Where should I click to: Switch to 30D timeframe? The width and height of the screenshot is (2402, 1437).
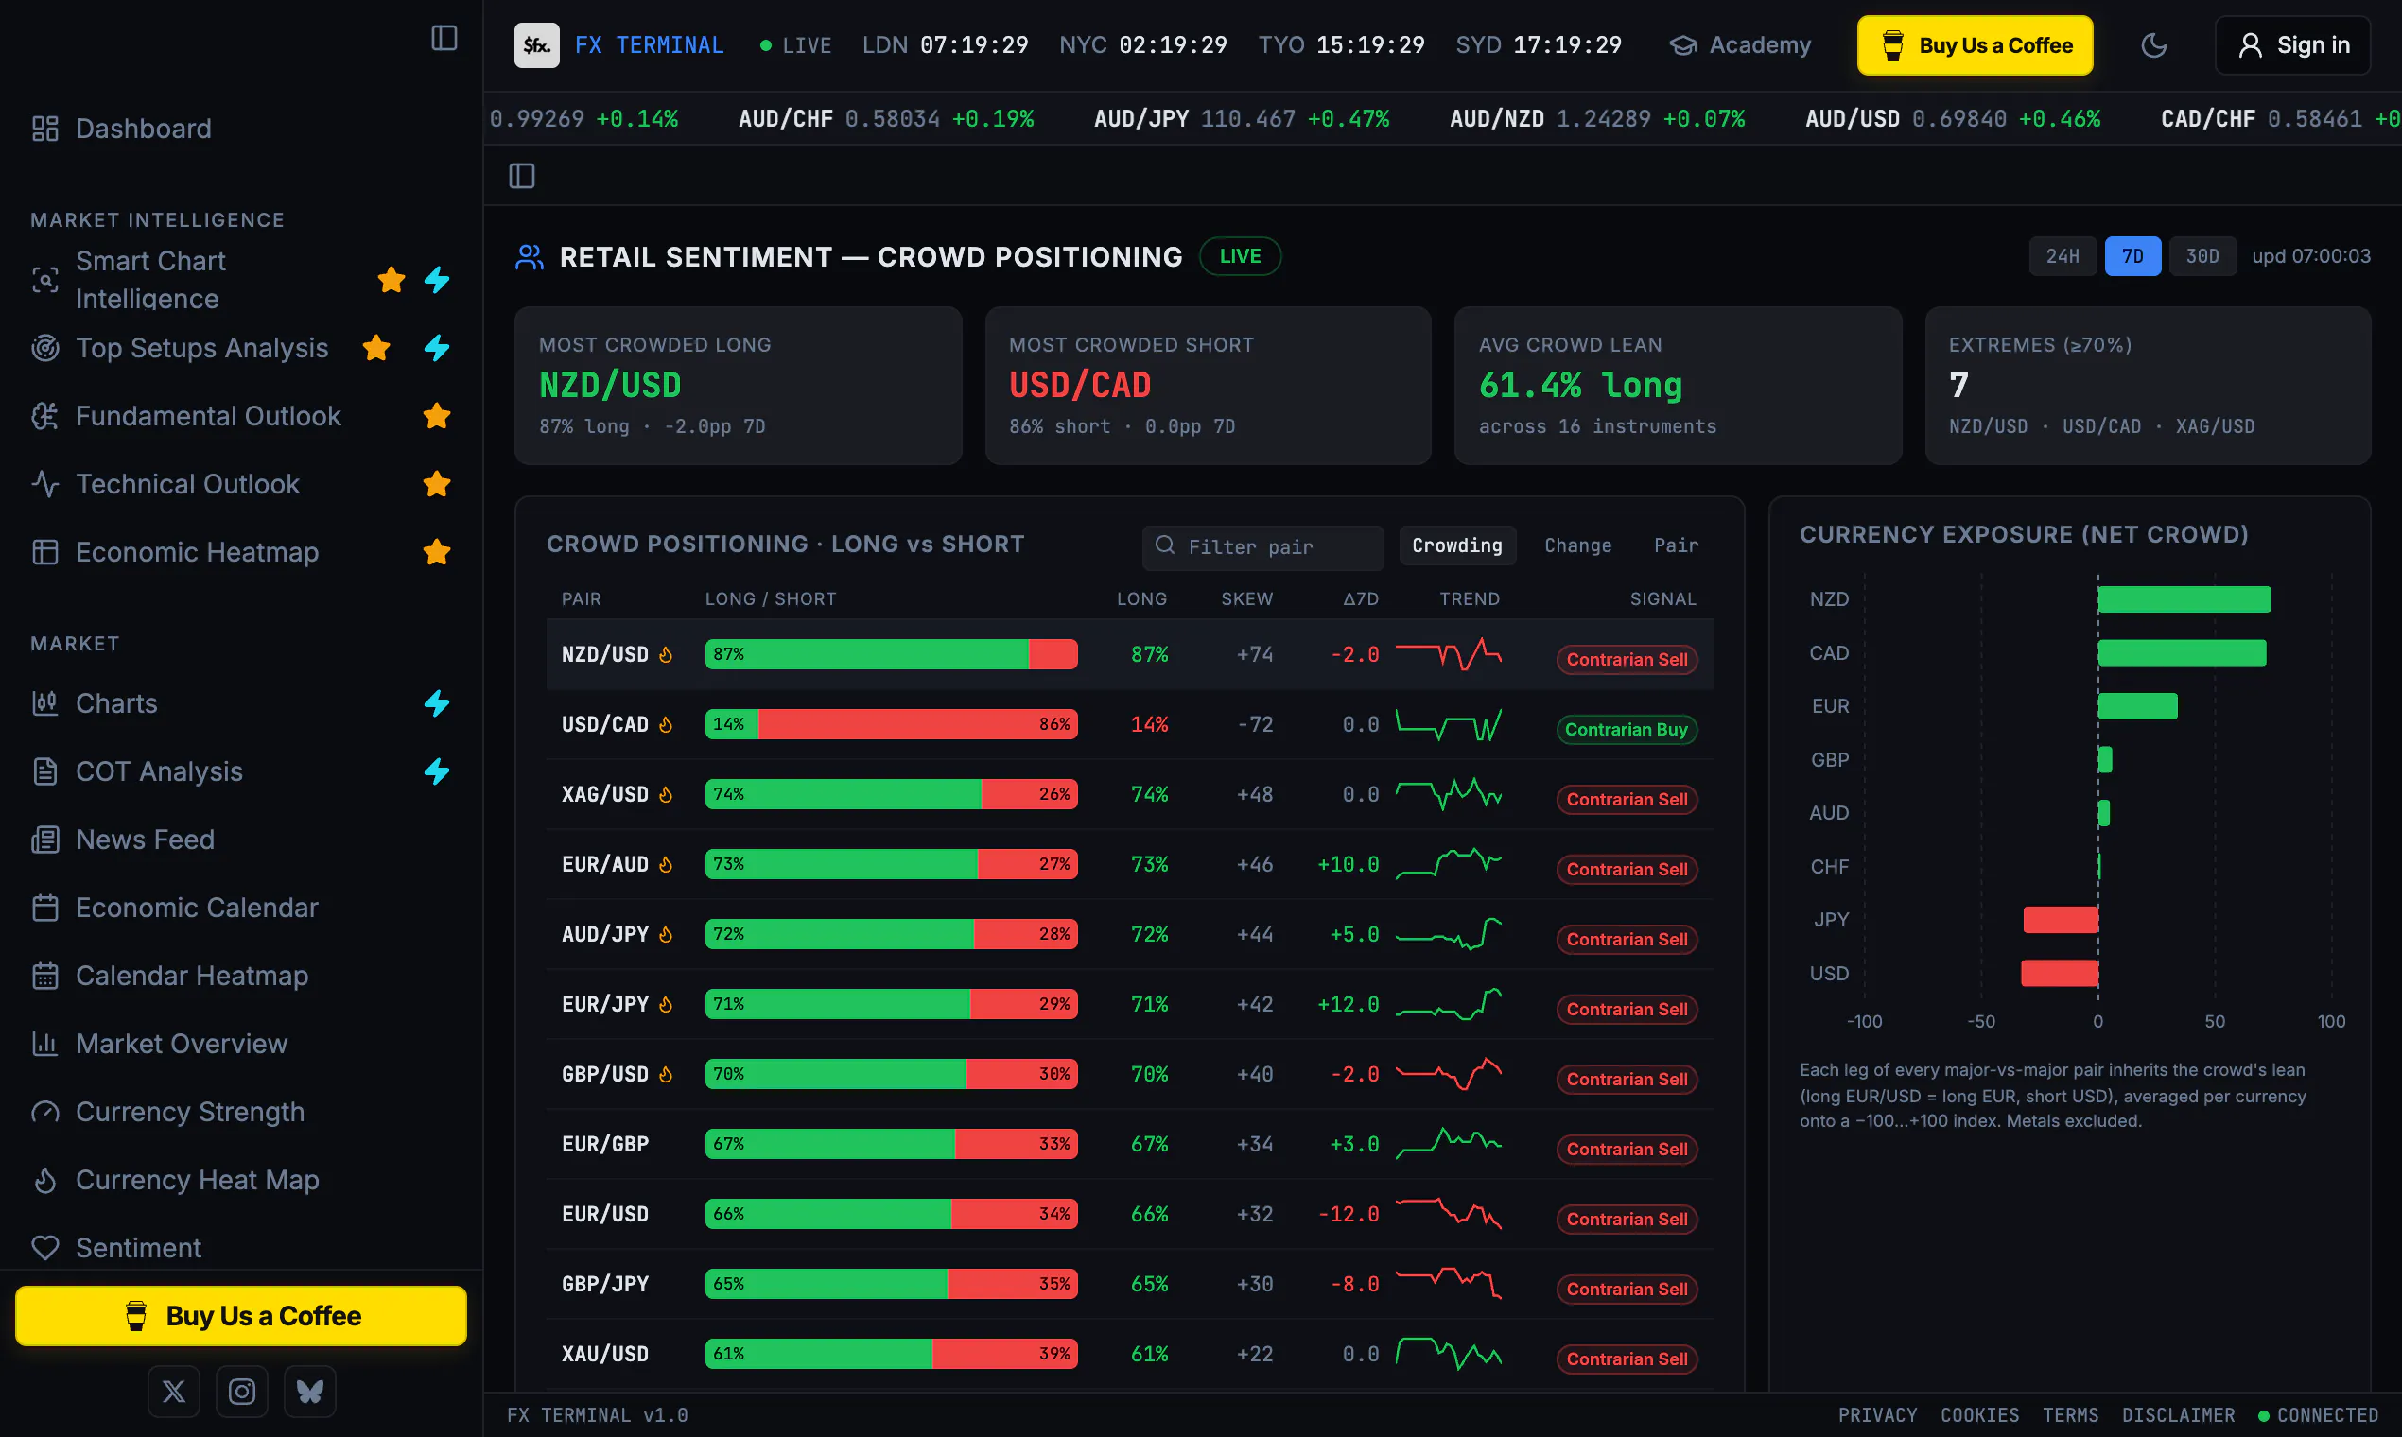(2202, 255)
